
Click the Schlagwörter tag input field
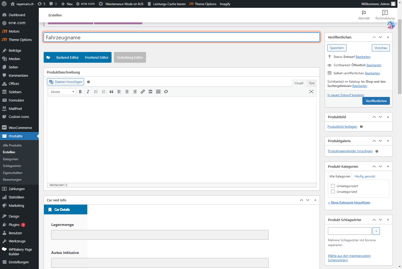tap(349, 231)
